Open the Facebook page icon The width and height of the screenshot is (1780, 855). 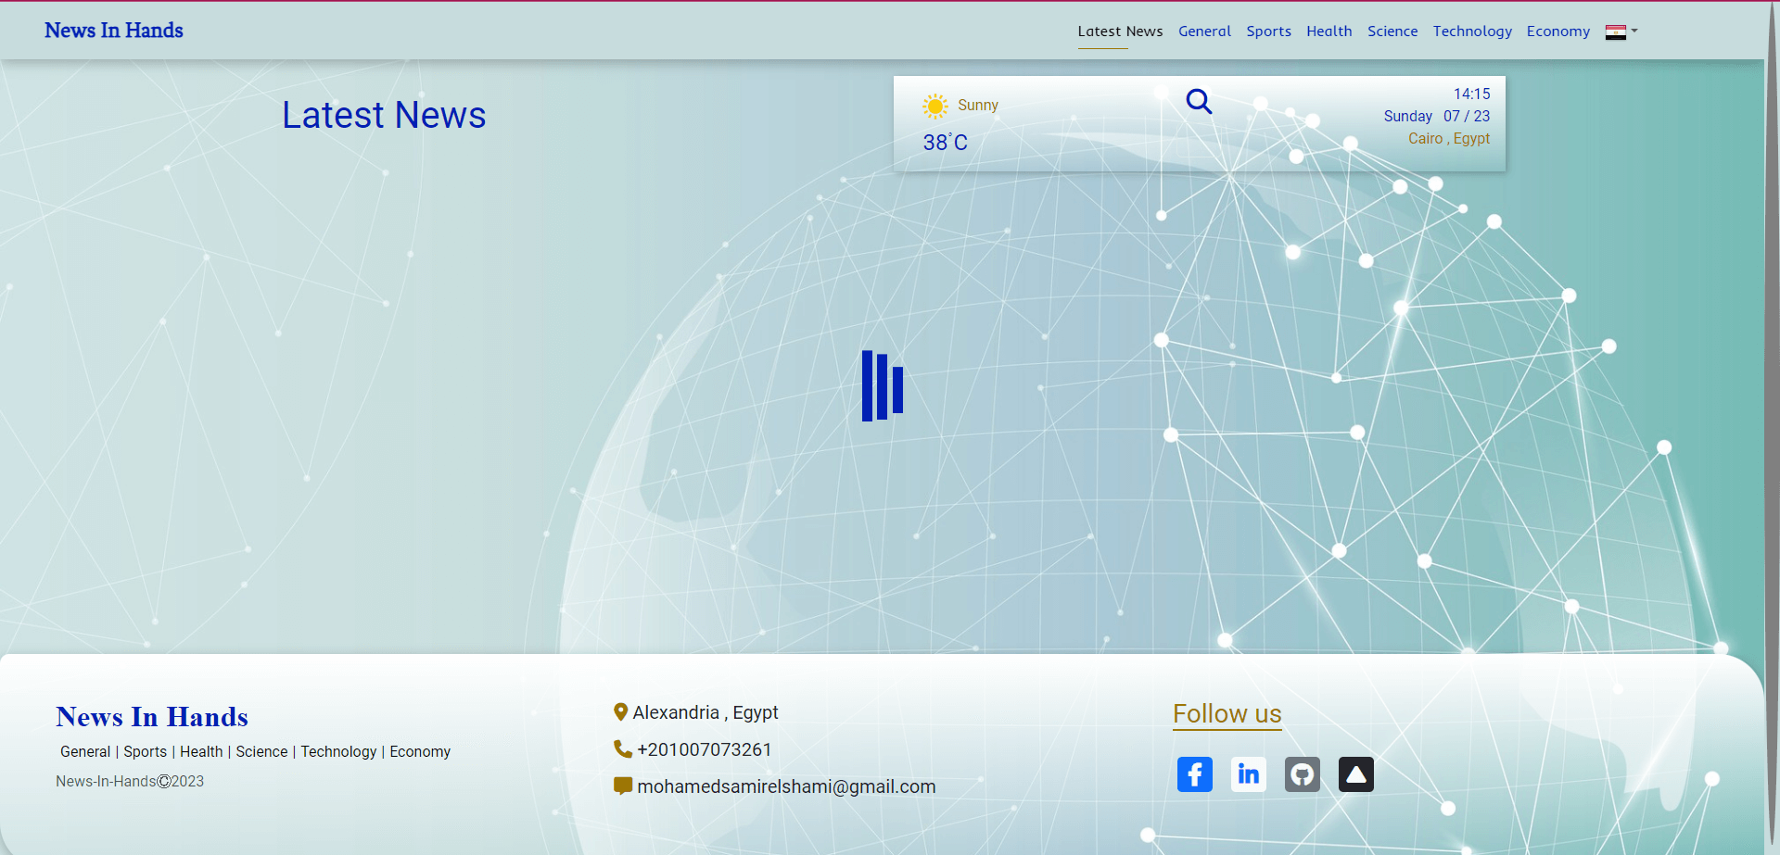coord(1195,774)
